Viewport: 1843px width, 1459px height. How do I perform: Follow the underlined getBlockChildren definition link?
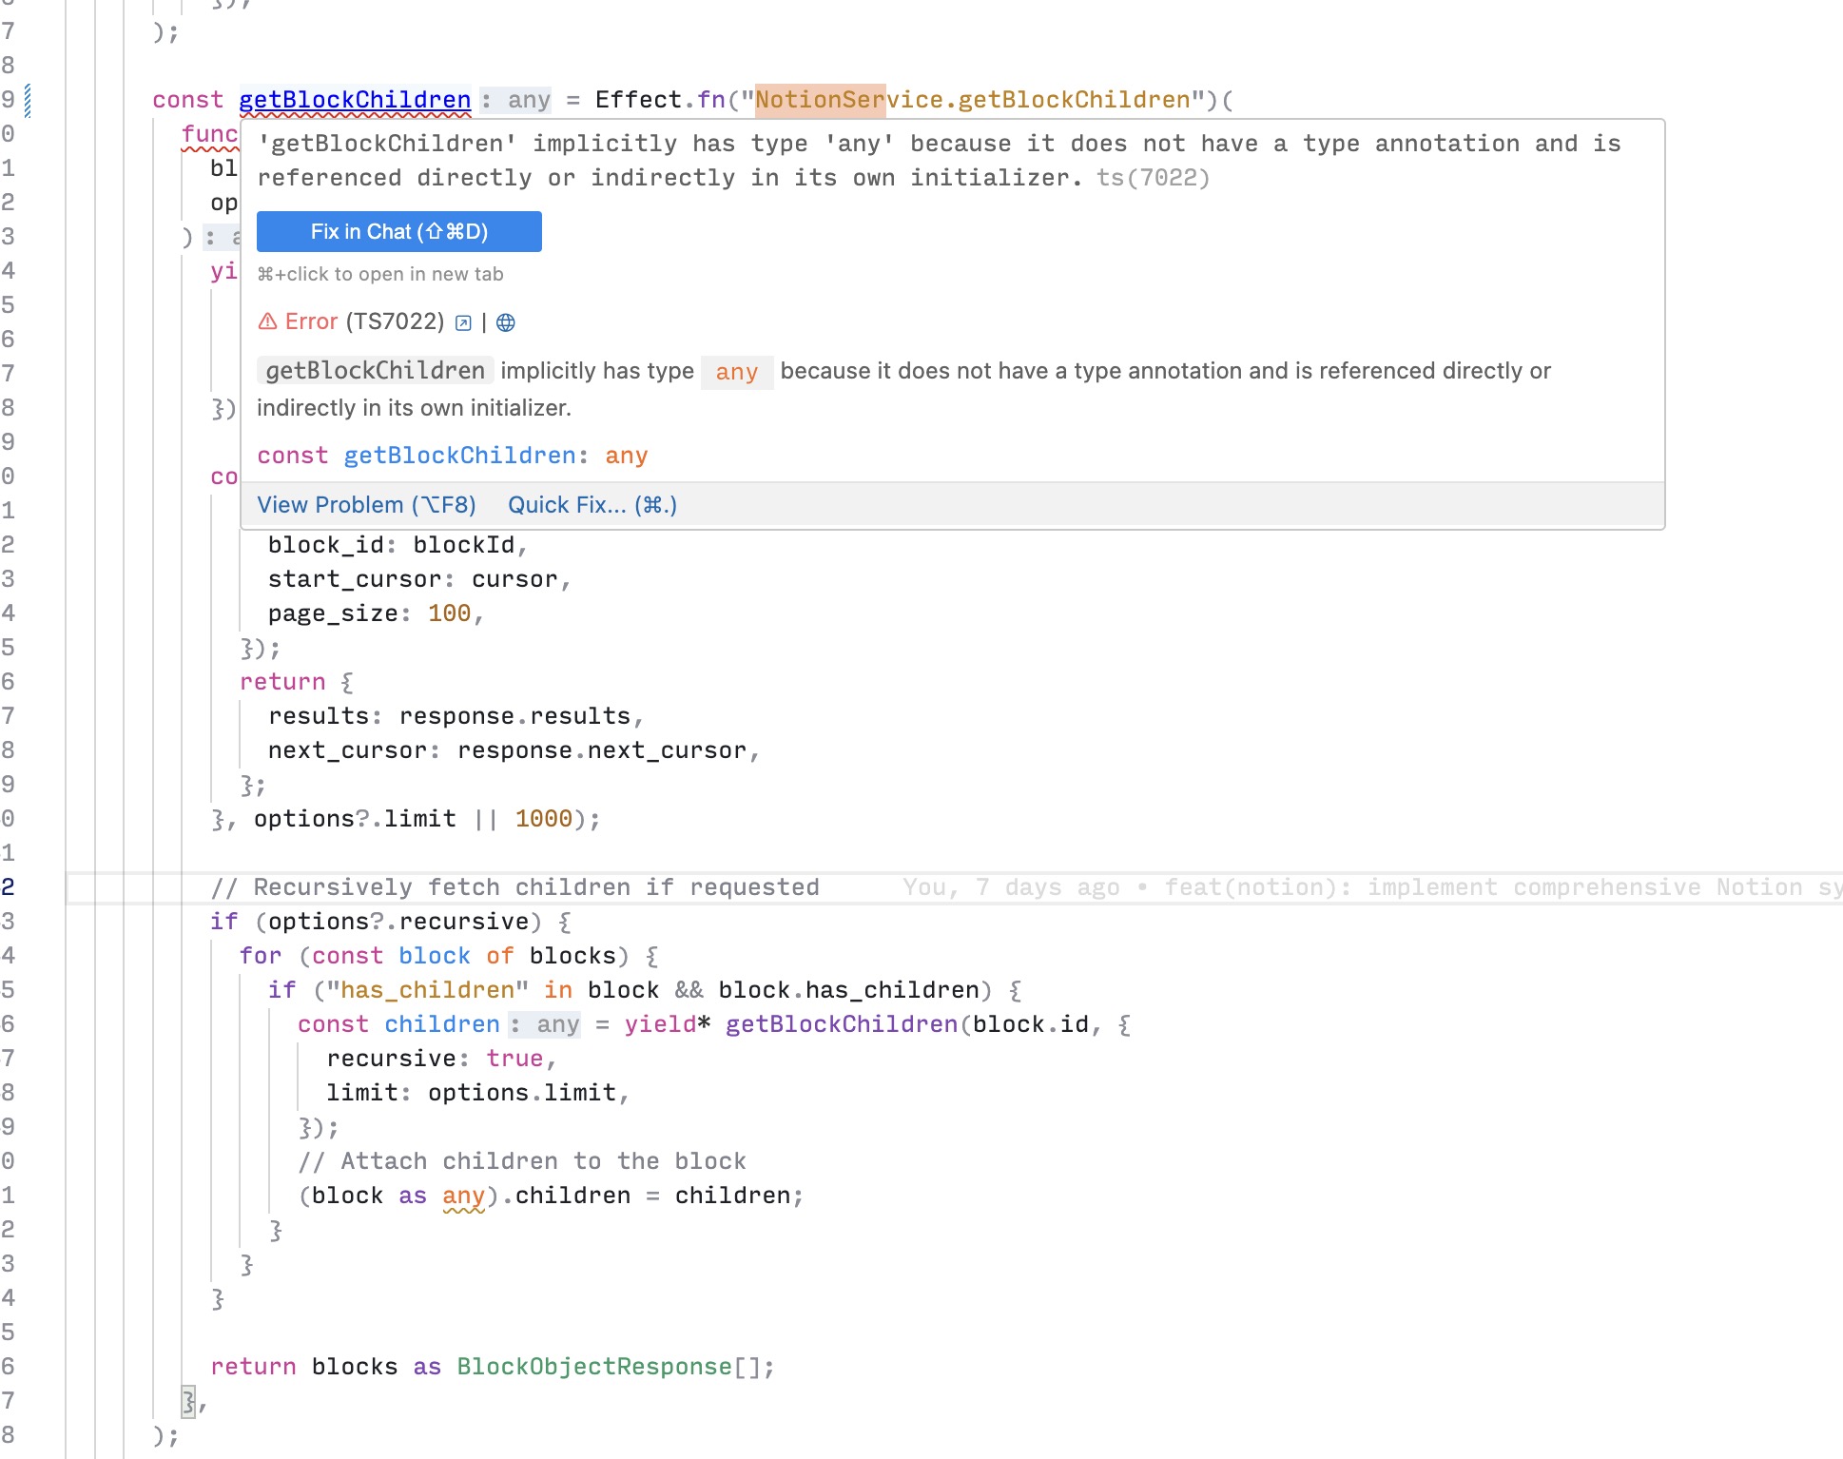[x=353, y=99]
